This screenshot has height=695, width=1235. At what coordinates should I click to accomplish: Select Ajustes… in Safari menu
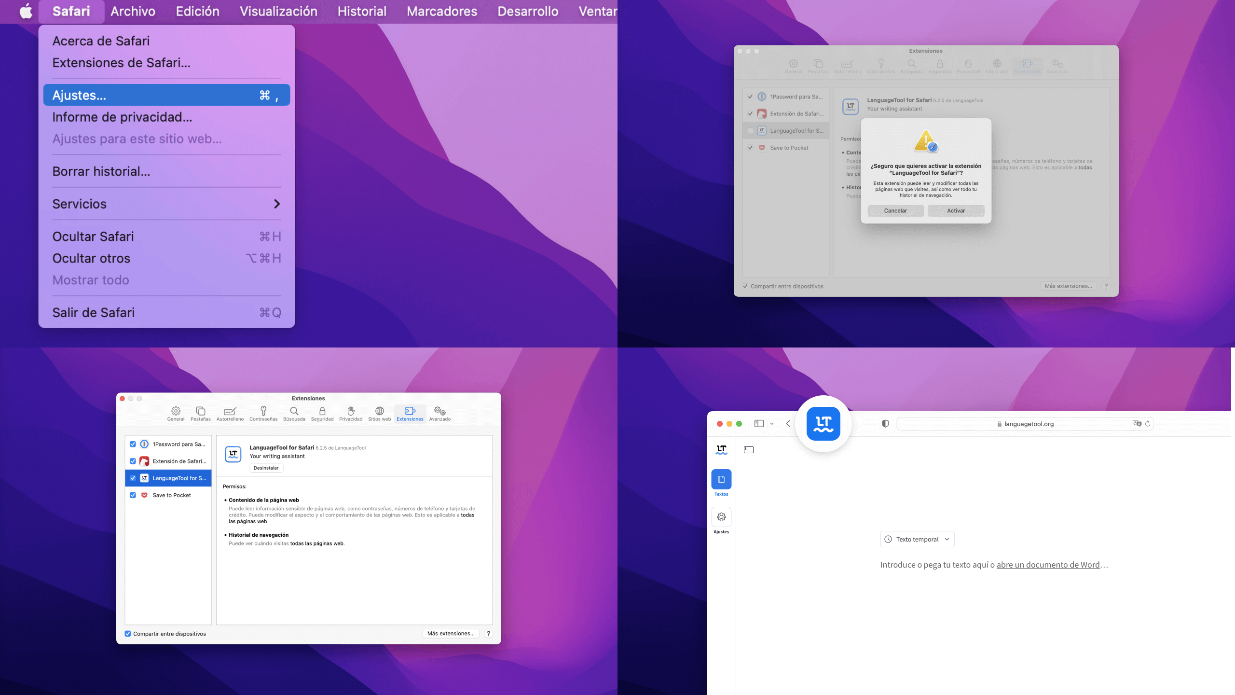[166, 95]
